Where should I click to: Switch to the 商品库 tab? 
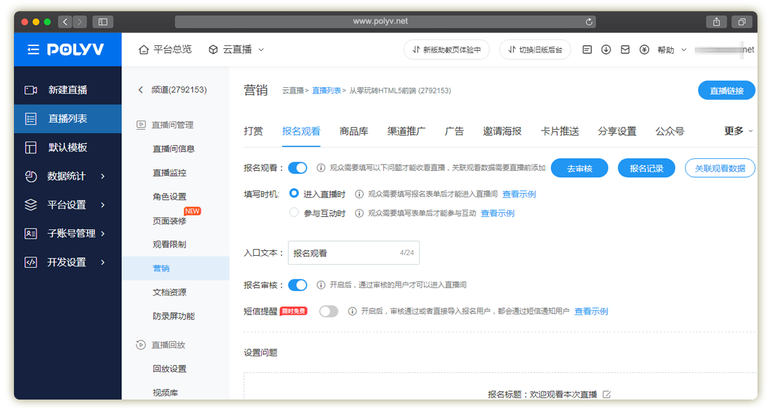click(x=354, y=131)
